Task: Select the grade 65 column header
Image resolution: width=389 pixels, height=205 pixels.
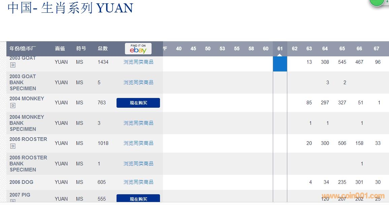Action: (342, 49)
